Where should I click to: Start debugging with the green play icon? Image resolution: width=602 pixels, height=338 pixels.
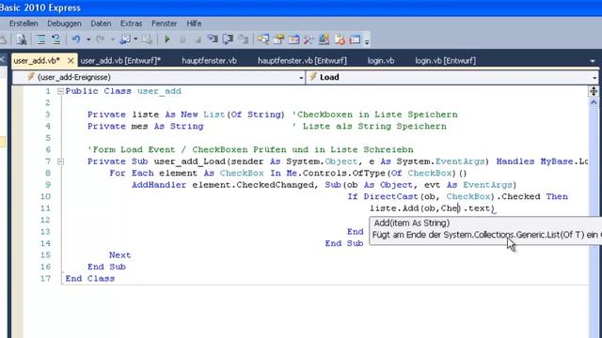tap(167, 39)
